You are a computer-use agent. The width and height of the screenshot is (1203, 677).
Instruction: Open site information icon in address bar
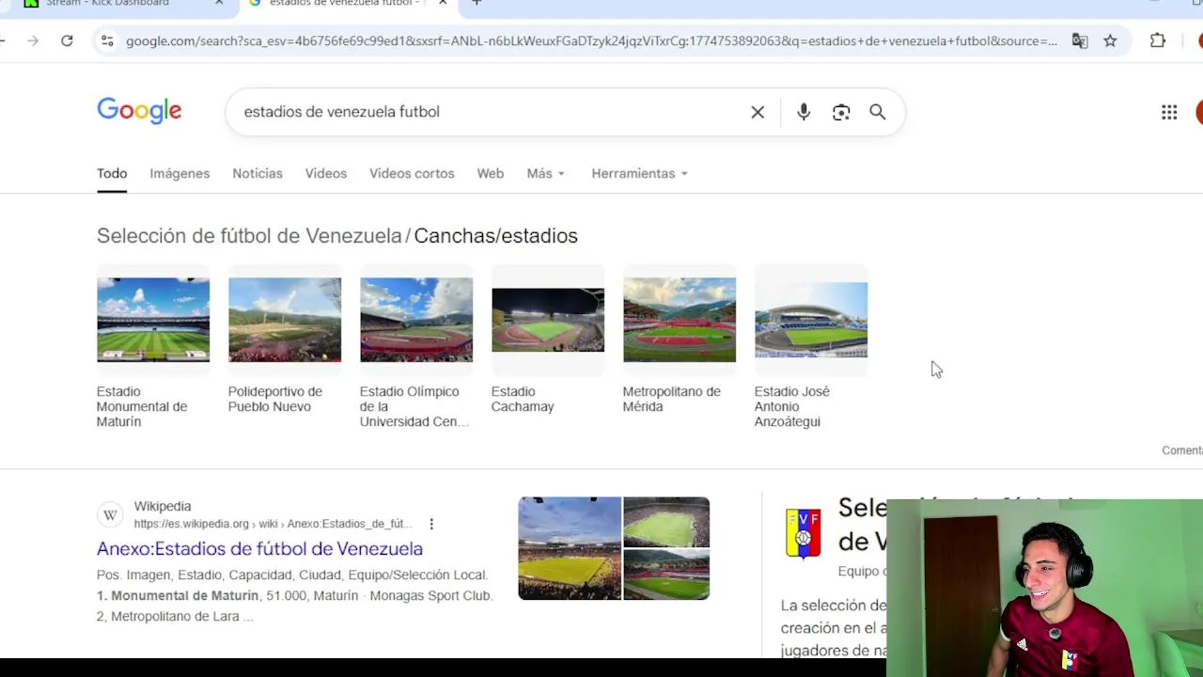point(107,40)
